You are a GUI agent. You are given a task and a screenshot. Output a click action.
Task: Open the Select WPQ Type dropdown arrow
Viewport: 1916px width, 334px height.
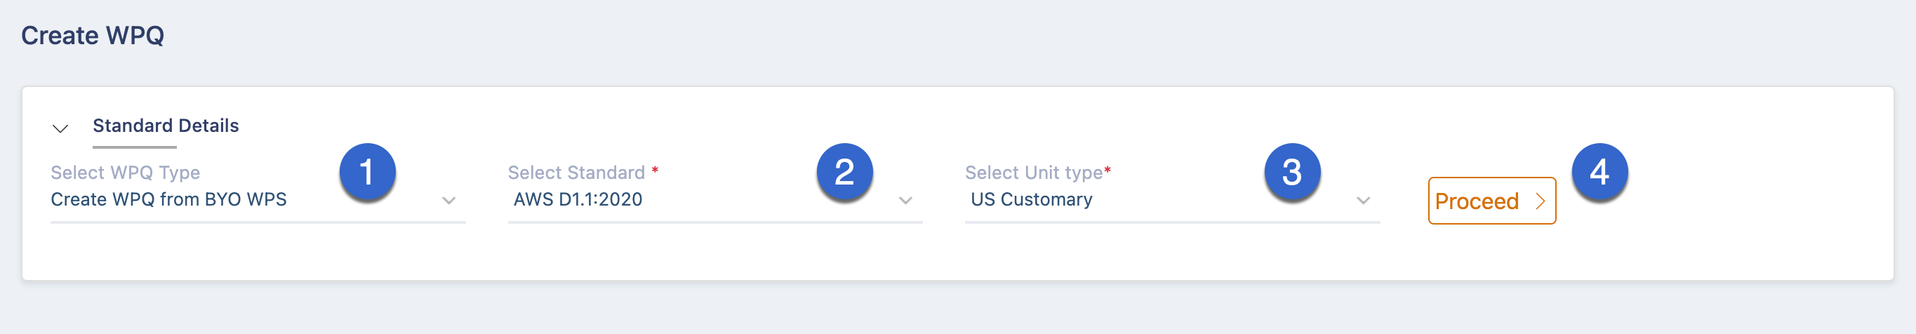448,201
